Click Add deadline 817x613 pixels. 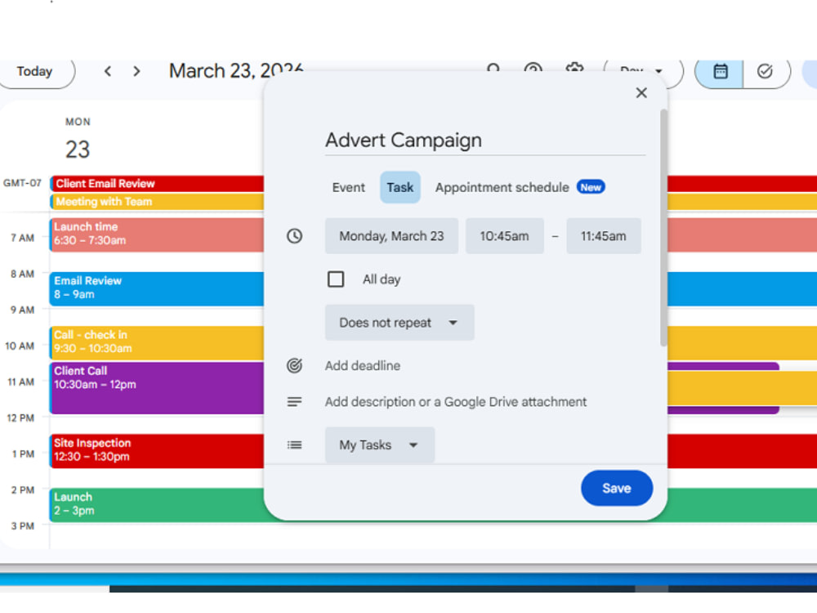(363, 366)
